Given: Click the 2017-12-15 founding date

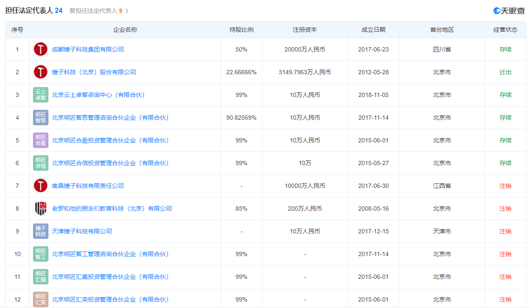Looking at the screenshot, I should [x=373, y=231].
